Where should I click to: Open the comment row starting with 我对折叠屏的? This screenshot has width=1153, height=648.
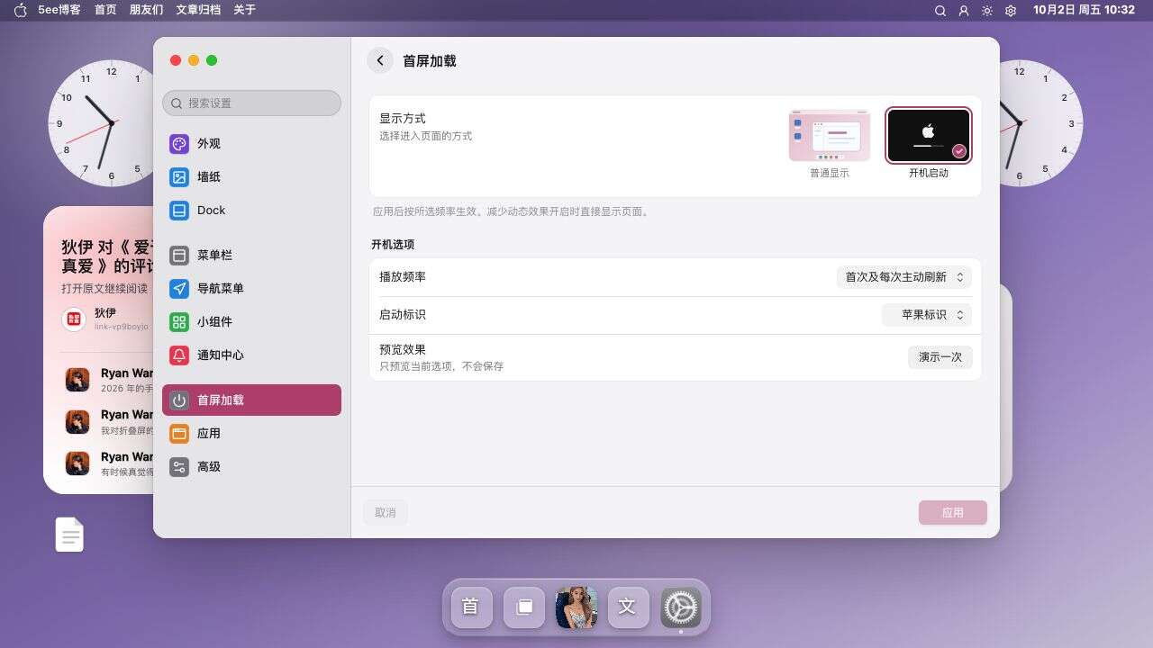click(x=108, y=421)
